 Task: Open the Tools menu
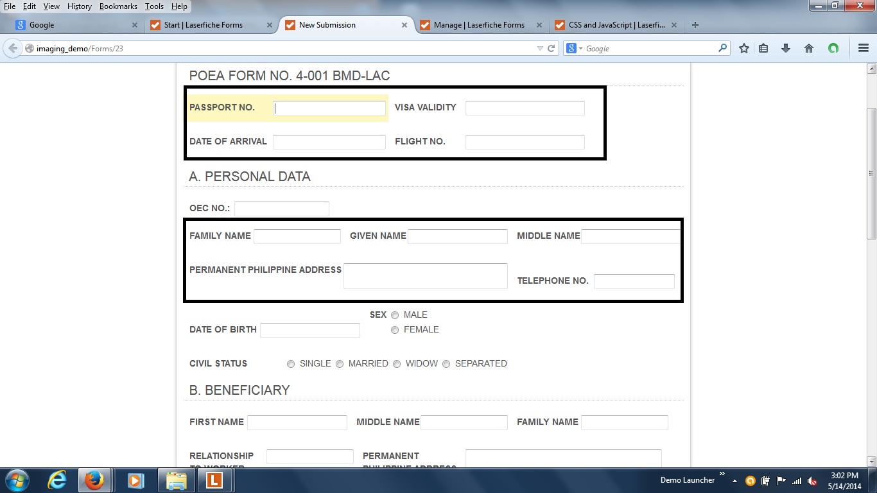click(154, 6)
